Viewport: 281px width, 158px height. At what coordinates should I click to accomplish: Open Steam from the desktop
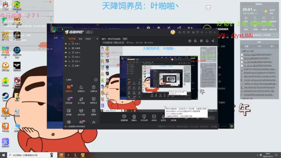5,97
